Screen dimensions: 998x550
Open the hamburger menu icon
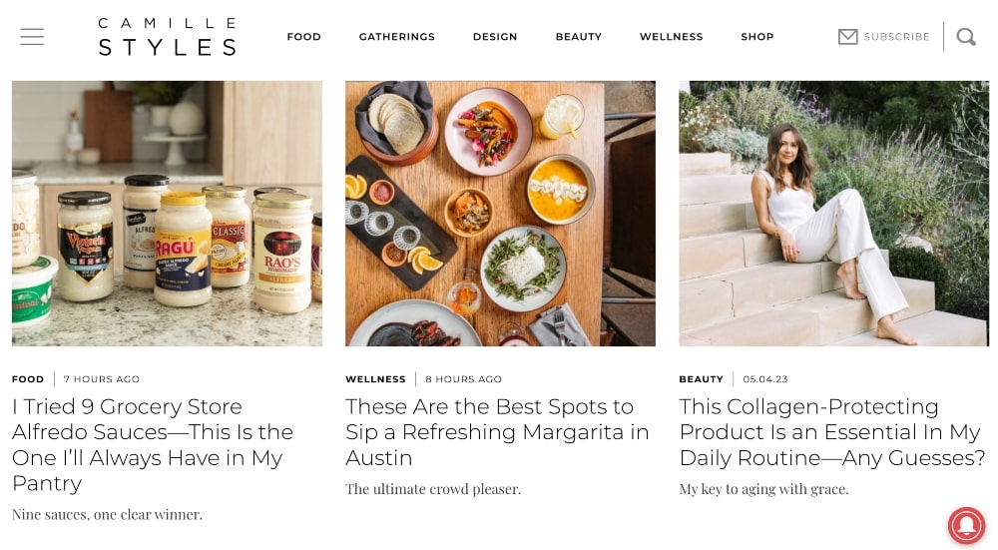click(32, 37)
